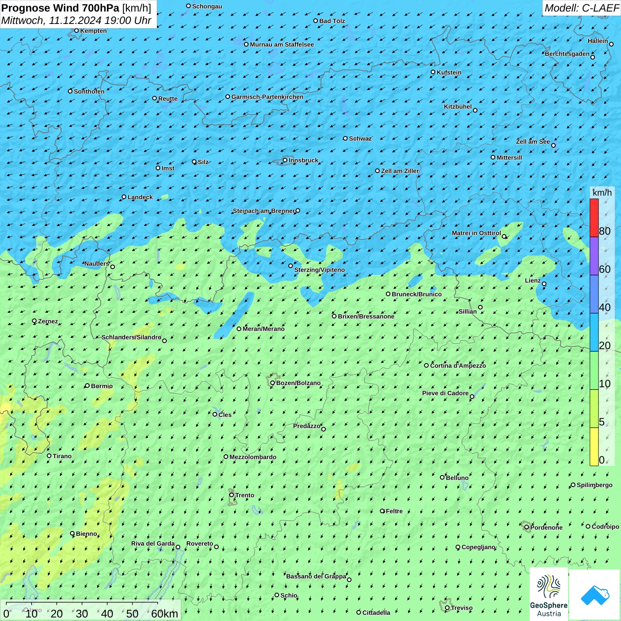Click the 'Schongau' label

tap(207, 6)
